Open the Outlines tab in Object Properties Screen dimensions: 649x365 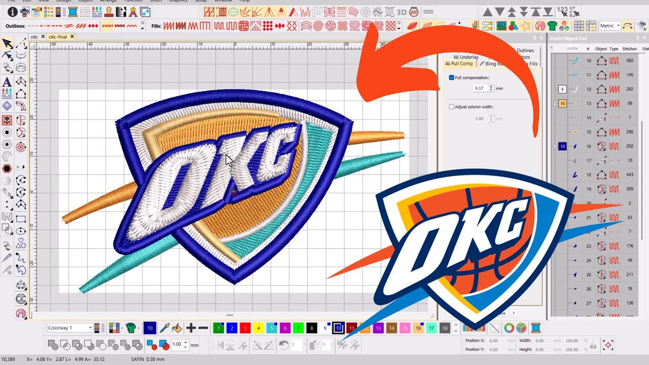tap(525, 51)
